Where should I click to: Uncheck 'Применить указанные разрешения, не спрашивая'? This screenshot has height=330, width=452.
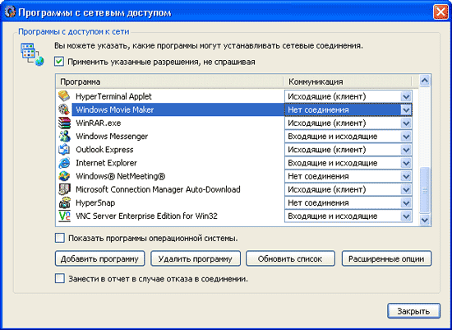click(59, 62)
